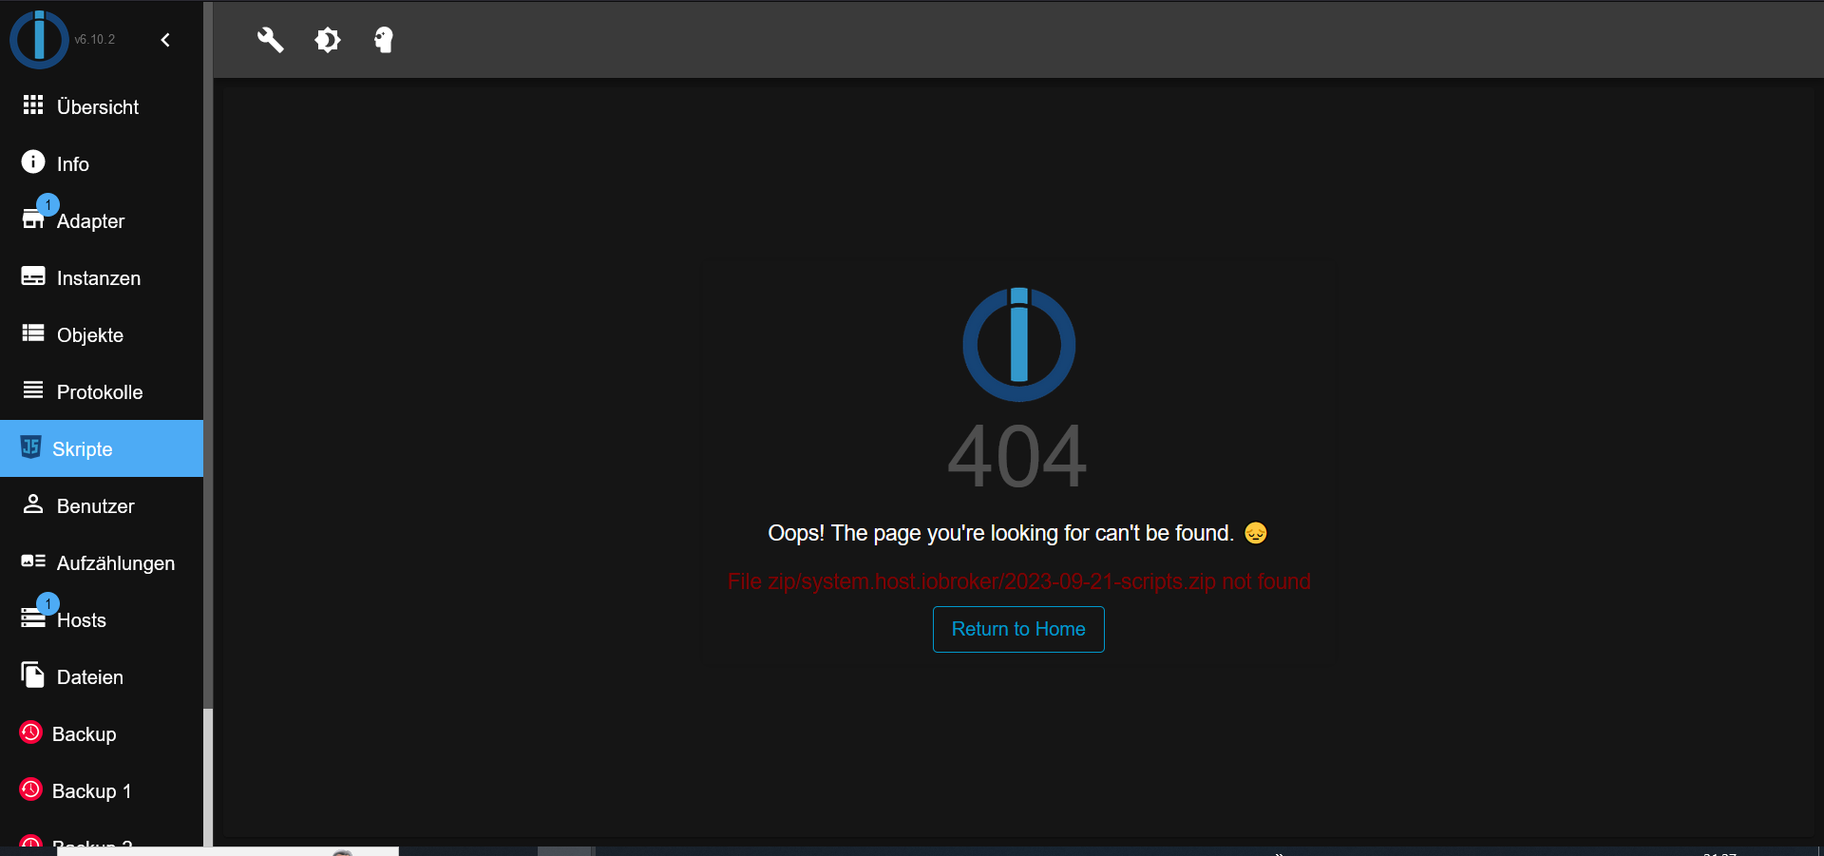This screenshot has width=1824, height=856.
Task: Open the Adapter menu item
Action: tap(102, 220)
